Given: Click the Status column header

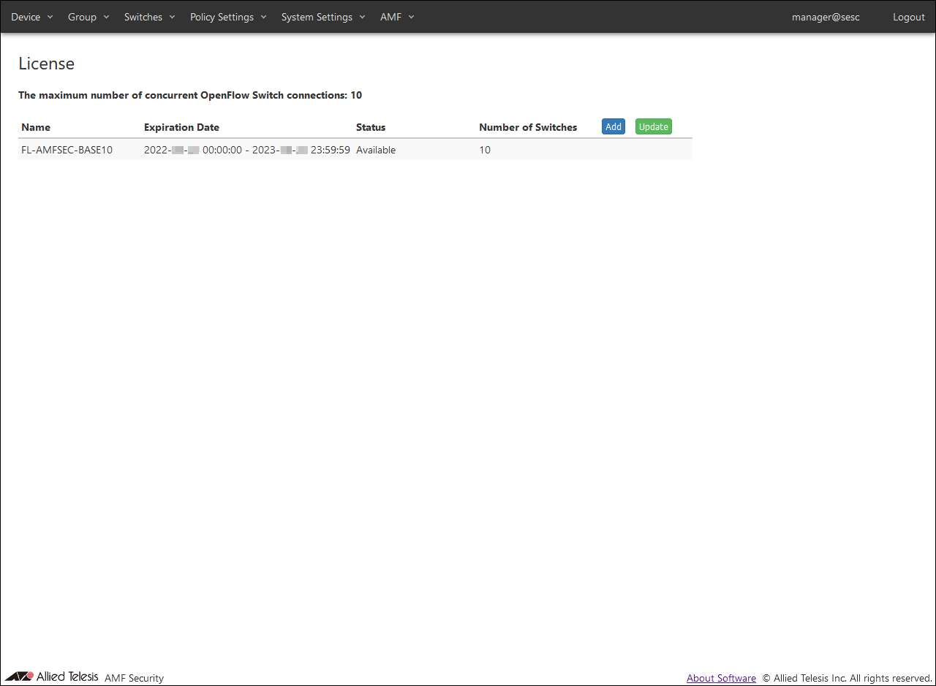Looking at the screenshot, I should pos(371,127).
